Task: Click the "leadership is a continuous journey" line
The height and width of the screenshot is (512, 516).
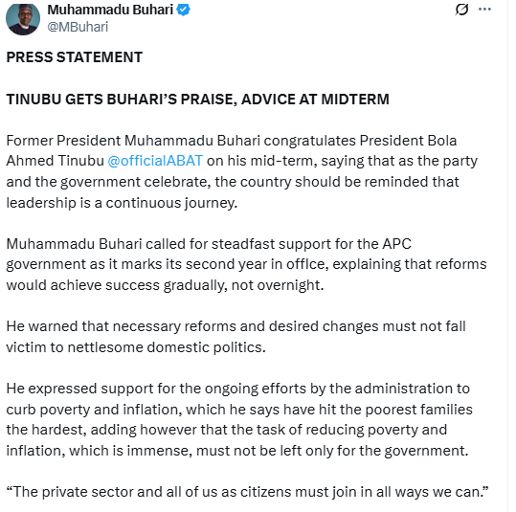Action: click(122, 203)
